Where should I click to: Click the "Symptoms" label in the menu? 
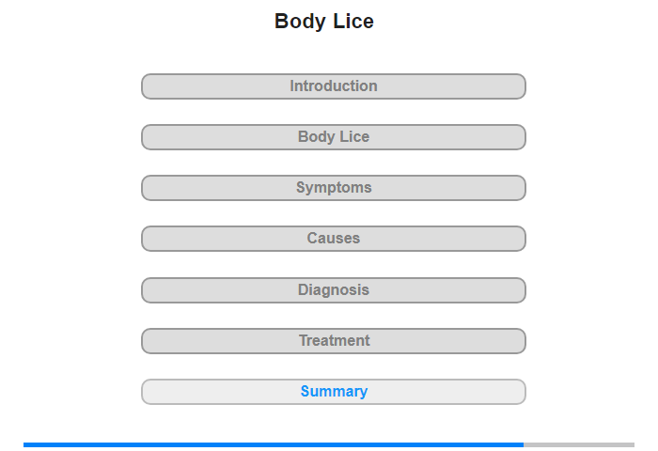pyautogui.click(x=334, y=188)
